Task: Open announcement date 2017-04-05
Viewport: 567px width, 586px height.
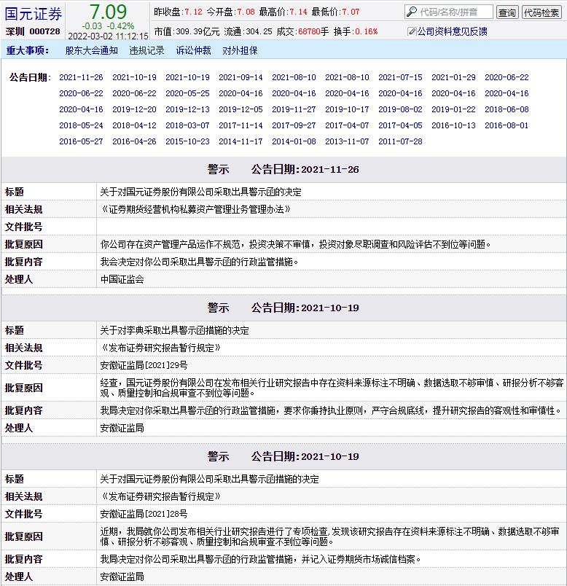Action: [x=400, y=125]
